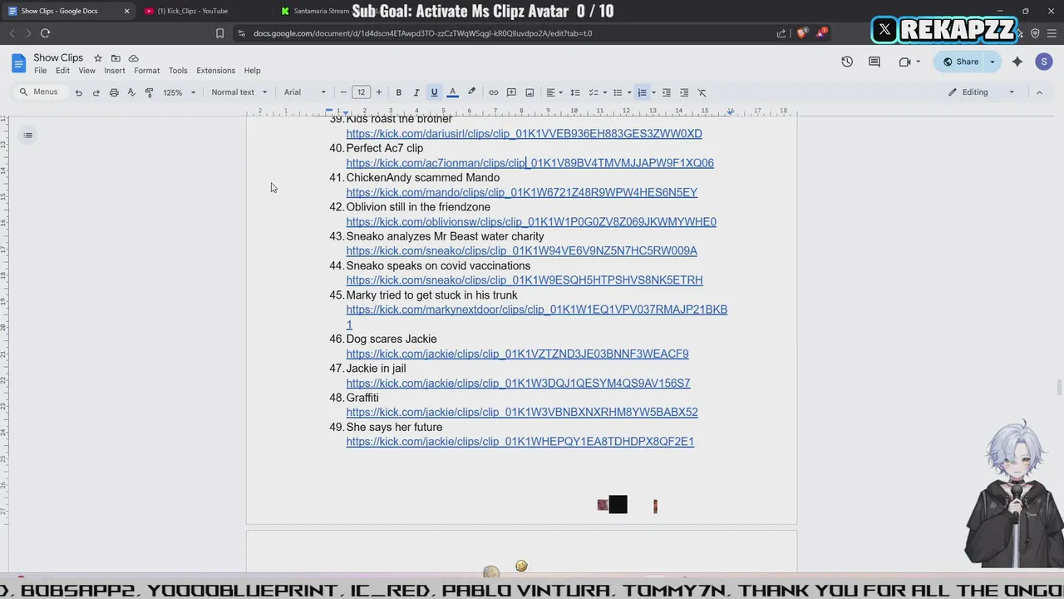Image resolution: width=1064 pixels, height=599 pixels.
Task: Toggle bold formatting
Action: (x=399, y=92)
